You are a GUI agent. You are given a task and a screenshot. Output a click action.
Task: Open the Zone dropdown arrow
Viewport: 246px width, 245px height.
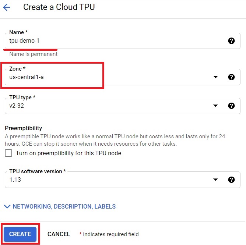point(215,77)
